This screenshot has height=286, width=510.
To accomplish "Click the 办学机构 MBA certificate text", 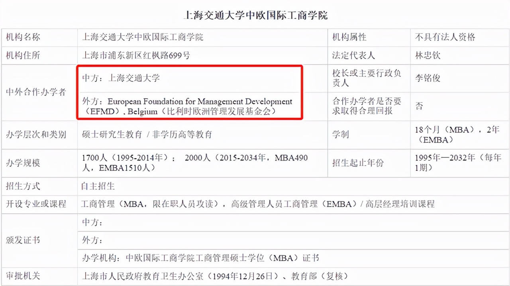I will (x=200, y=258).
